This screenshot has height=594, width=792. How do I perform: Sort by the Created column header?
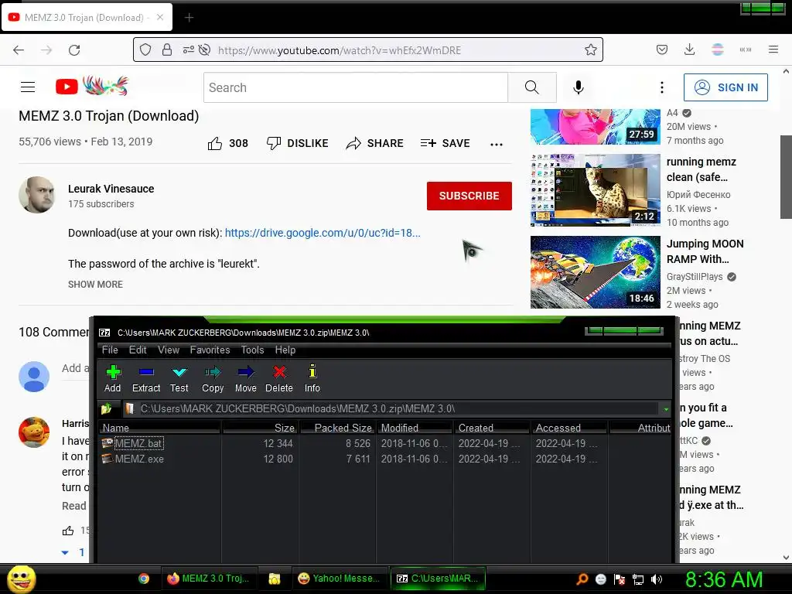tap(492, 428)
